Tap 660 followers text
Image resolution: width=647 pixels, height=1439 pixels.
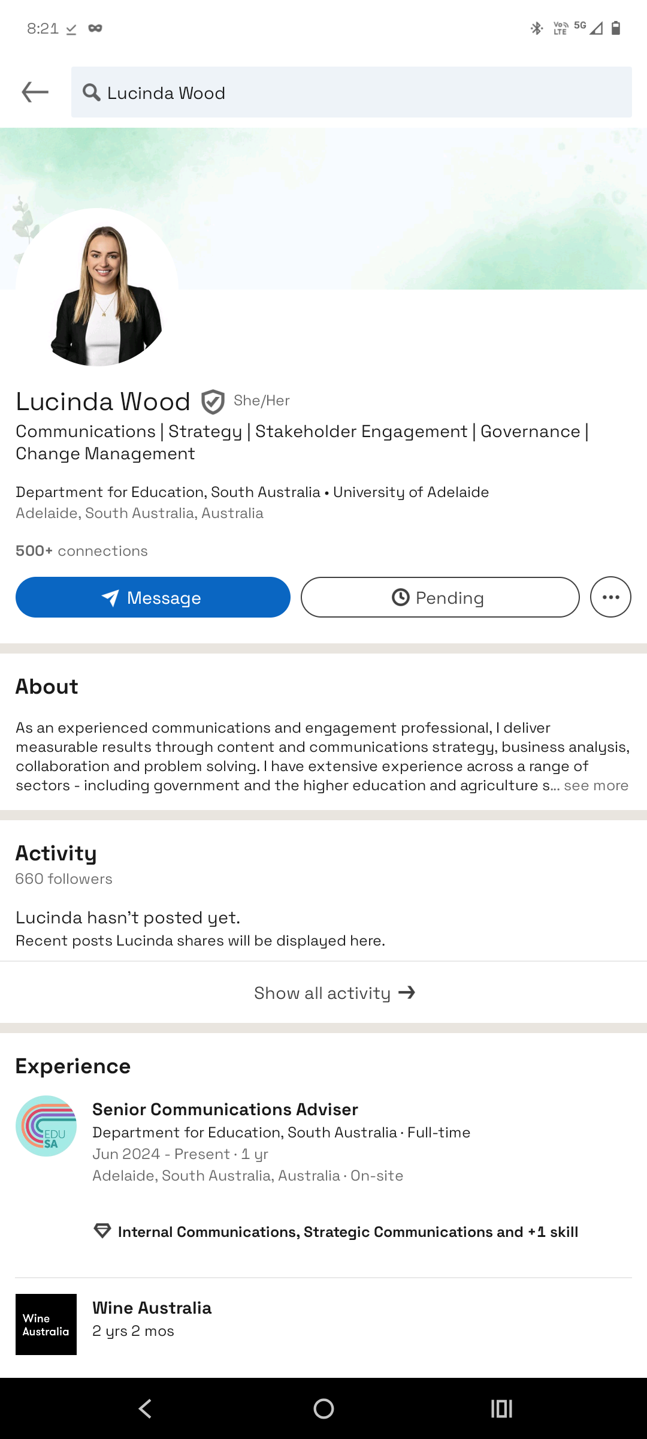coord(64,879)
